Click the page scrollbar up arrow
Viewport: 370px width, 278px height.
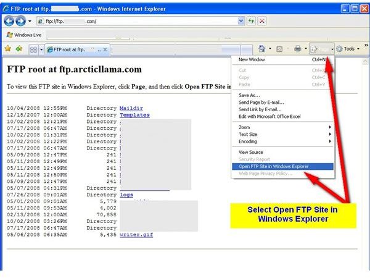tap(365, 62)
